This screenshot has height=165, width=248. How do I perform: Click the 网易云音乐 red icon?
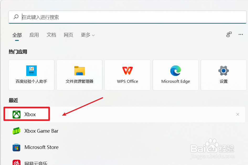17,162
